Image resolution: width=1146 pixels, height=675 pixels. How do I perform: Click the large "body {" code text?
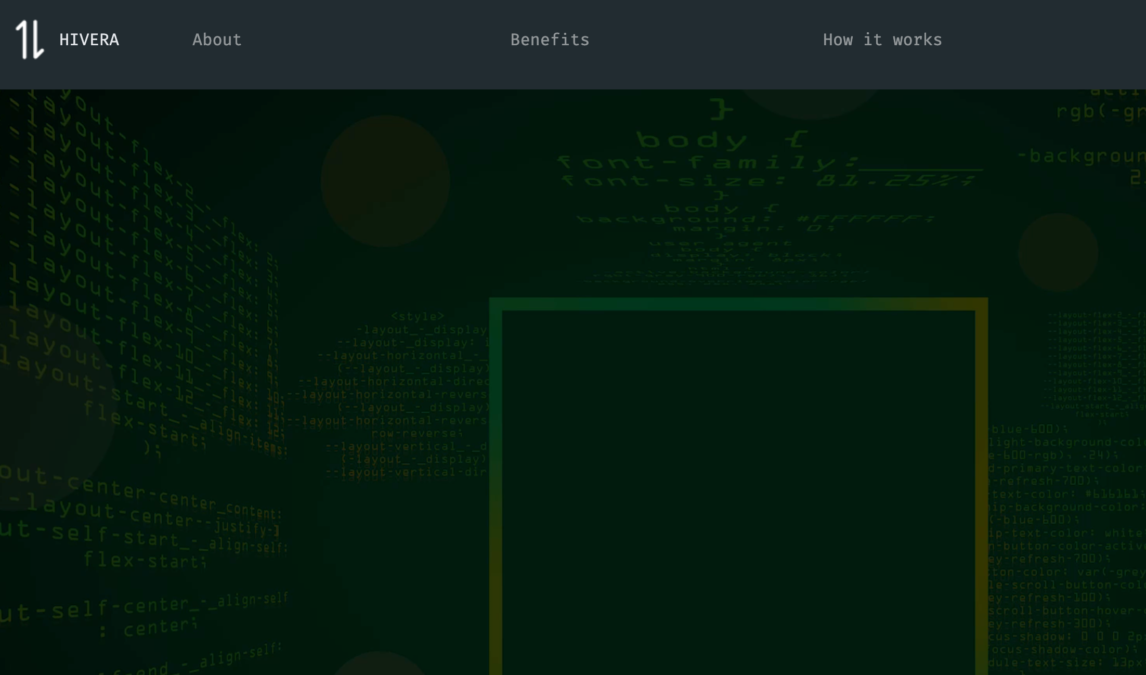(x=723, y=140)
